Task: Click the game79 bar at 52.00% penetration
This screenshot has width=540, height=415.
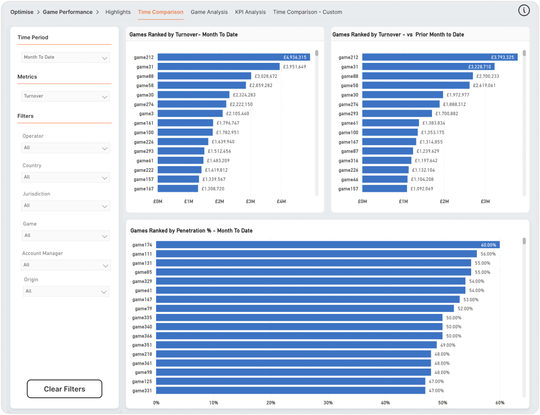Action: tap(305, 309)
